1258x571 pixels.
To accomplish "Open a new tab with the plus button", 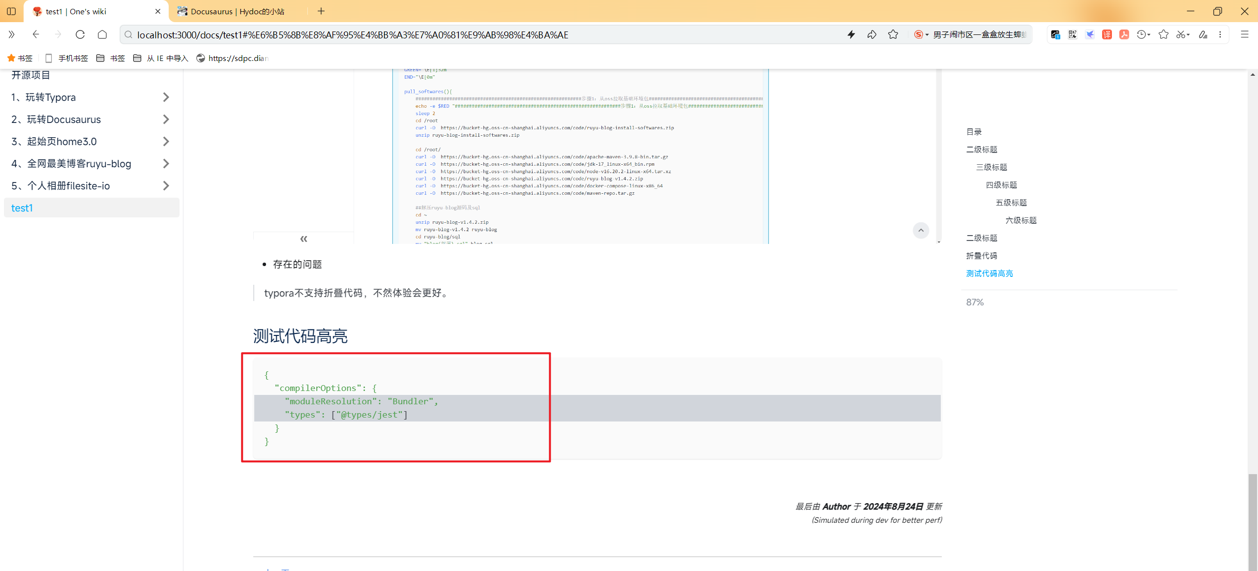I will [x=321, y=11].
